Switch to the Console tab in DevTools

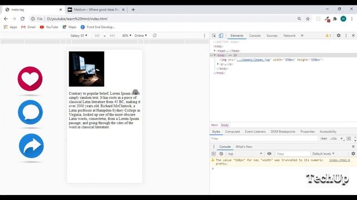(254, 36)
